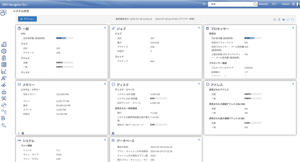The width and height of the screenshot is (300, 162).
Task: Refresh the dashboard using the refresh icon
Action: coord(288,19)
